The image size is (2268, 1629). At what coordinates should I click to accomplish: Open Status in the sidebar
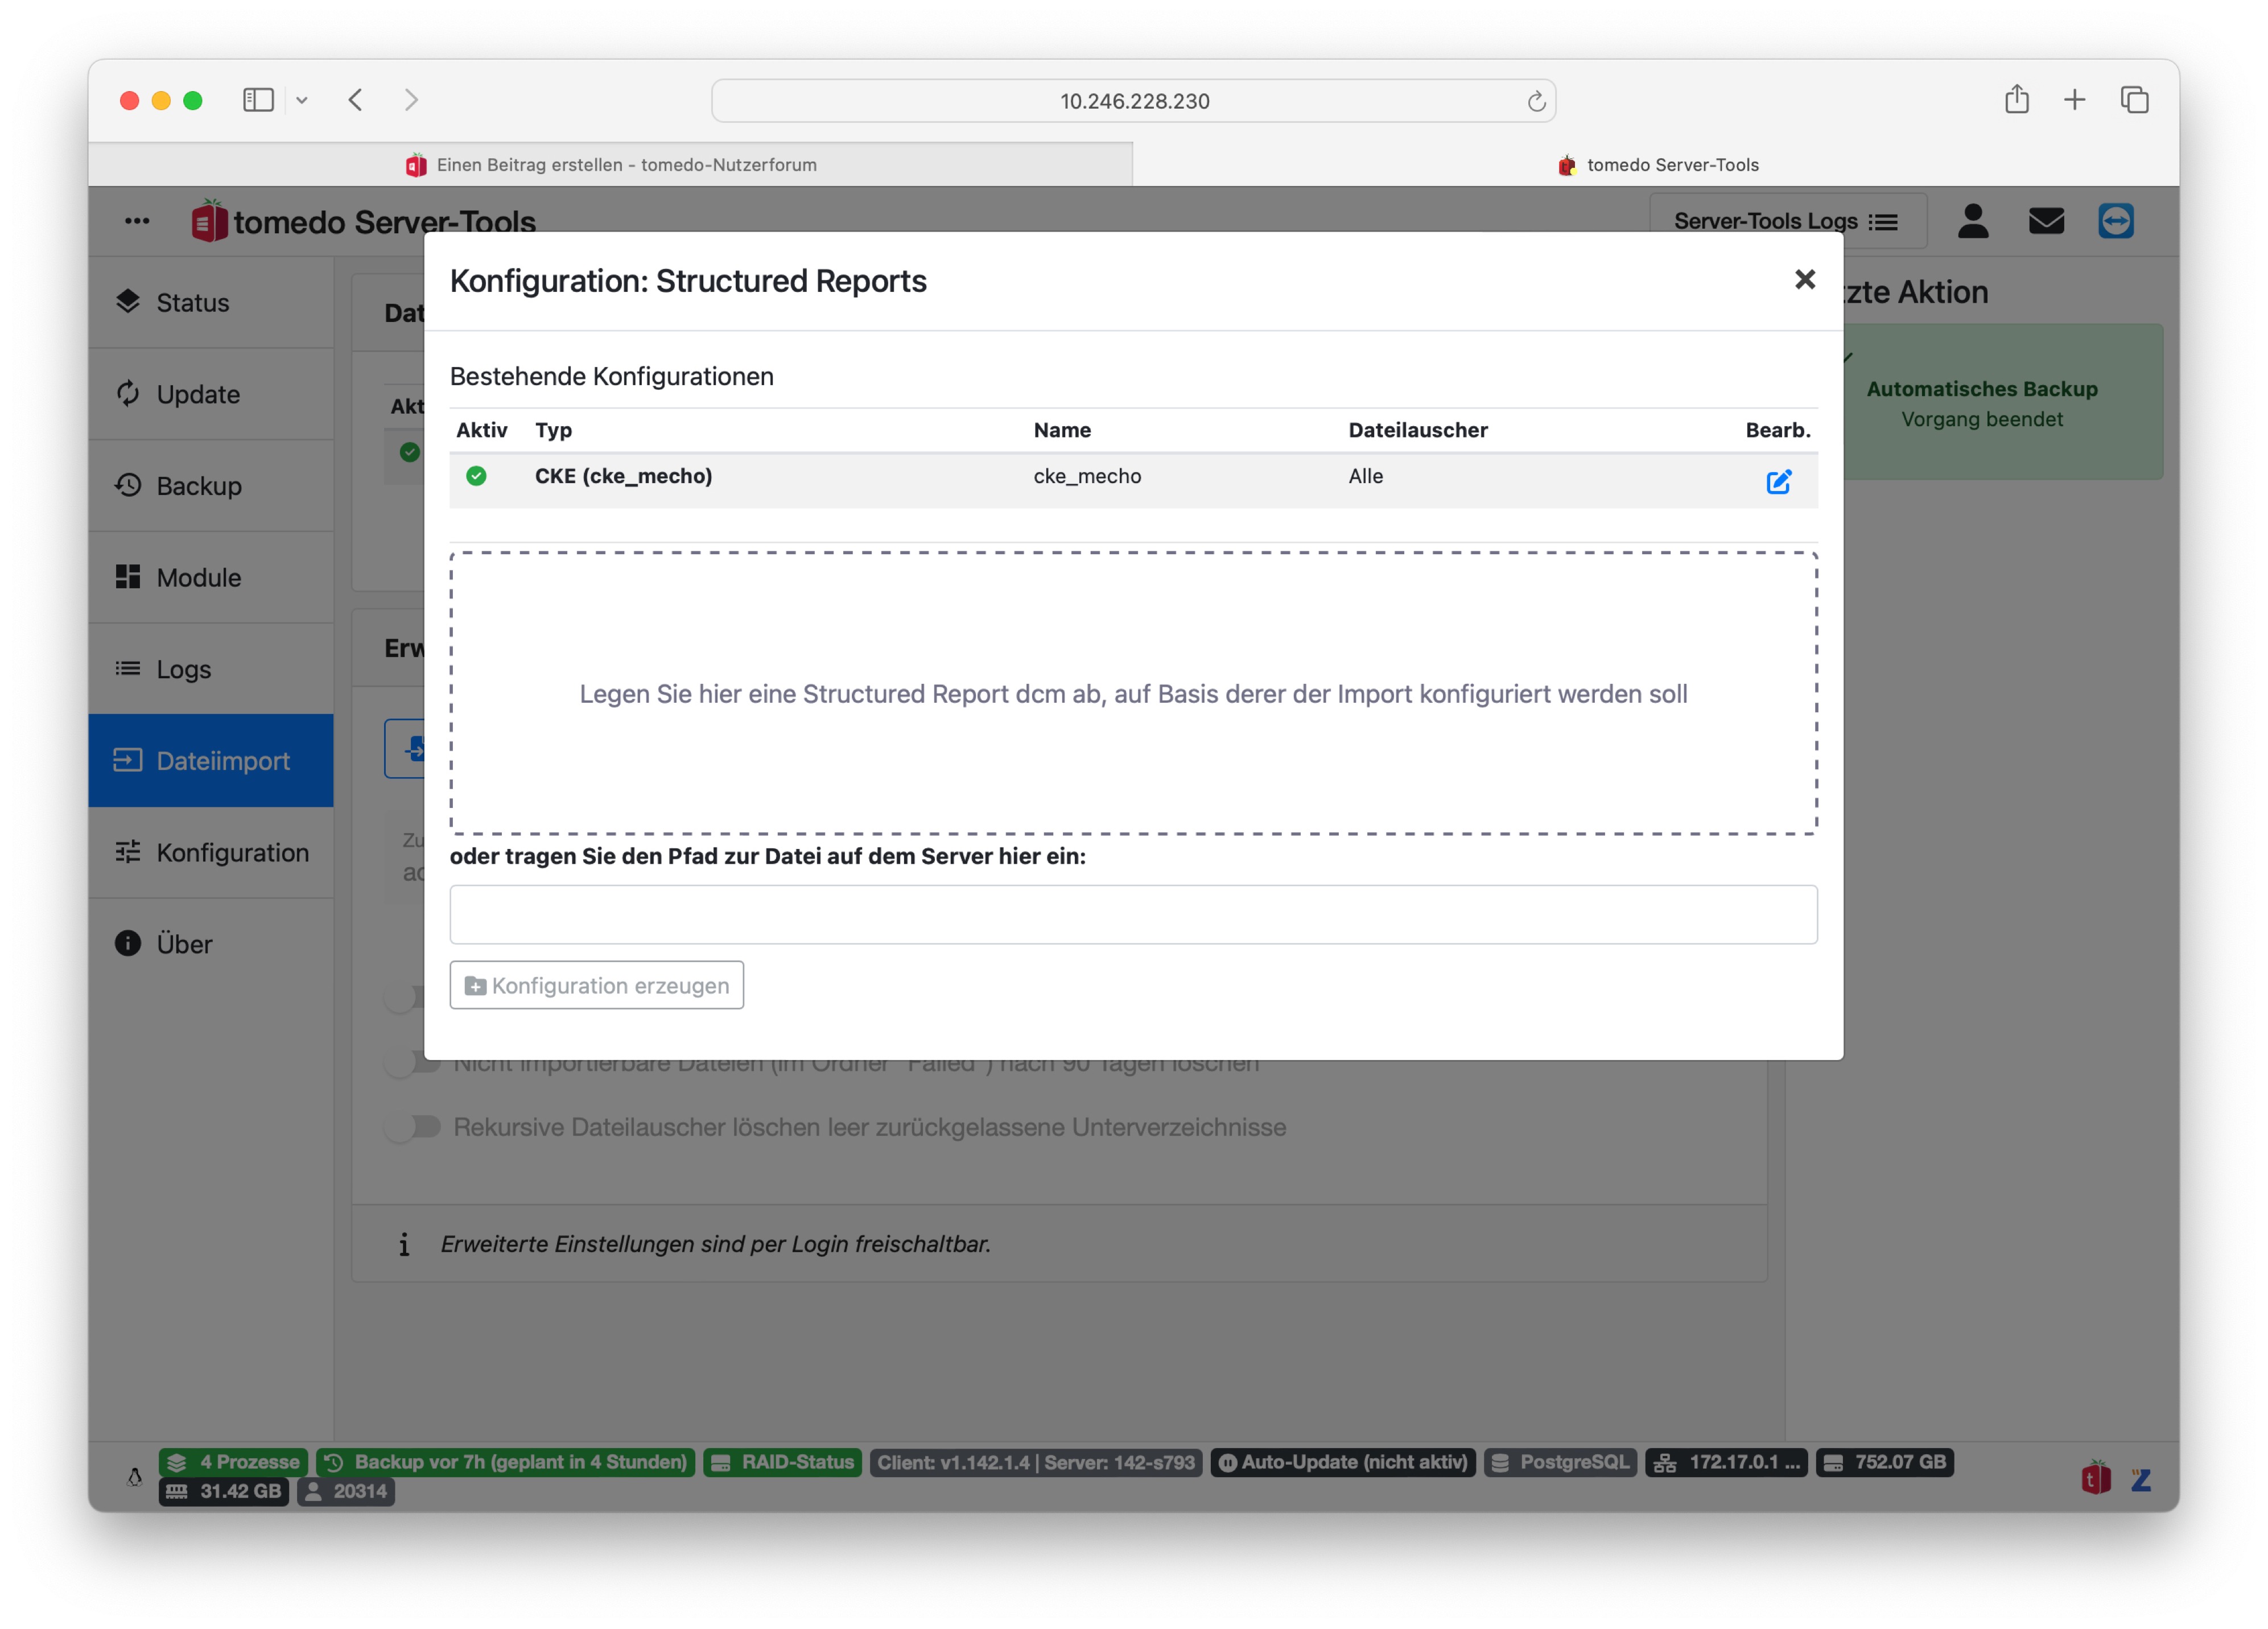211,302
